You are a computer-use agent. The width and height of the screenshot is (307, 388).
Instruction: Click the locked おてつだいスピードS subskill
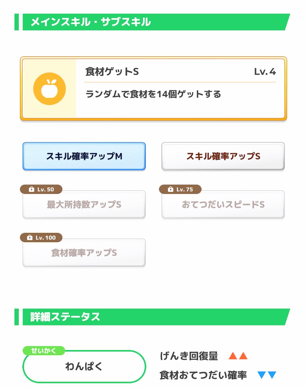click(223, 205)
